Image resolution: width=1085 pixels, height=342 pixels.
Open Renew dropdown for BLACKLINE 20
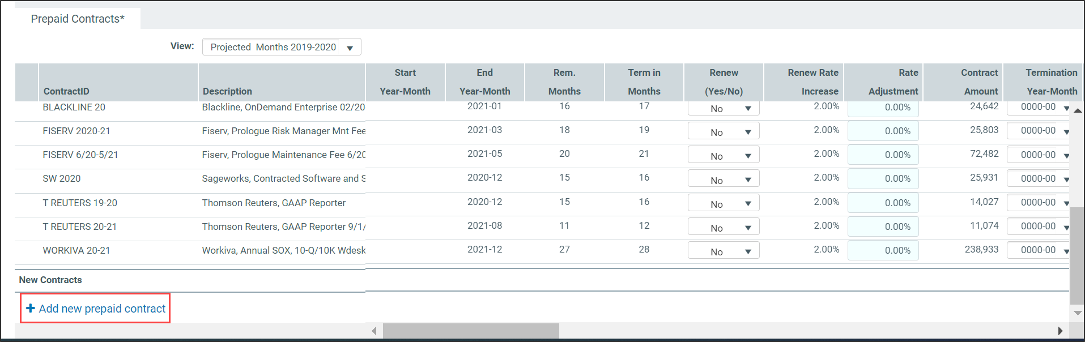click(x=724, y=109)
